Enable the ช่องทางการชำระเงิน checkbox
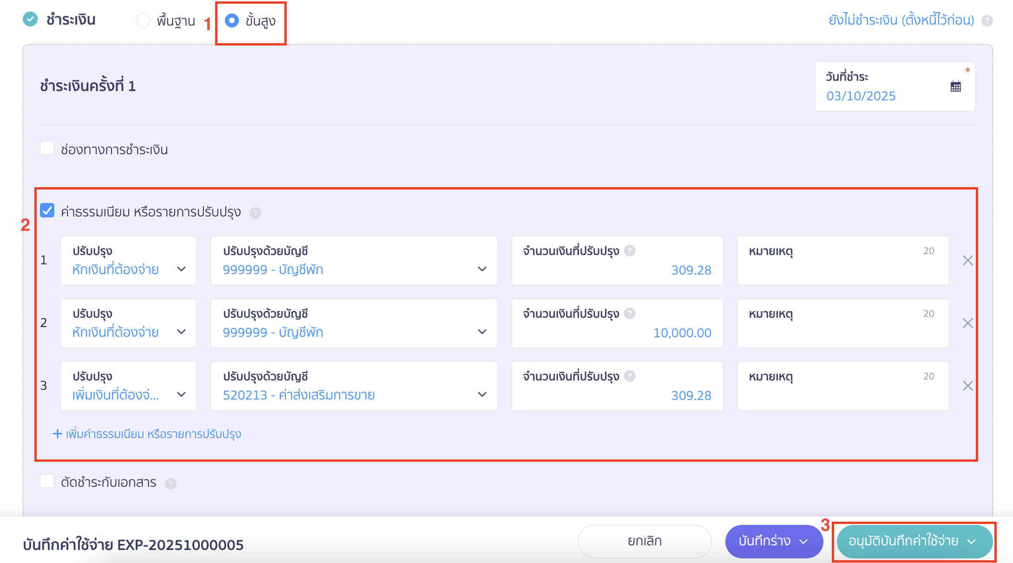The width and height of the screenshot is (1013, 563). click(47, 149)
